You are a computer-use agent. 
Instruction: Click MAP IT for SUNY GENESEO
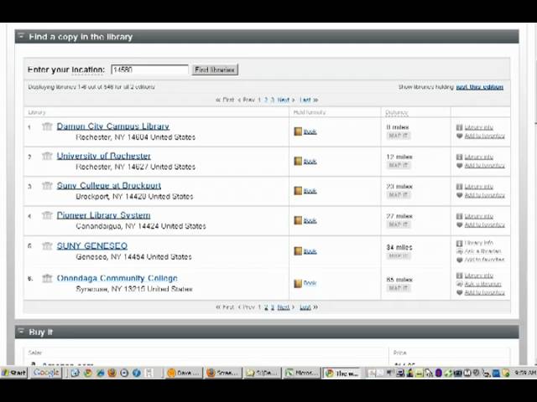399,256
